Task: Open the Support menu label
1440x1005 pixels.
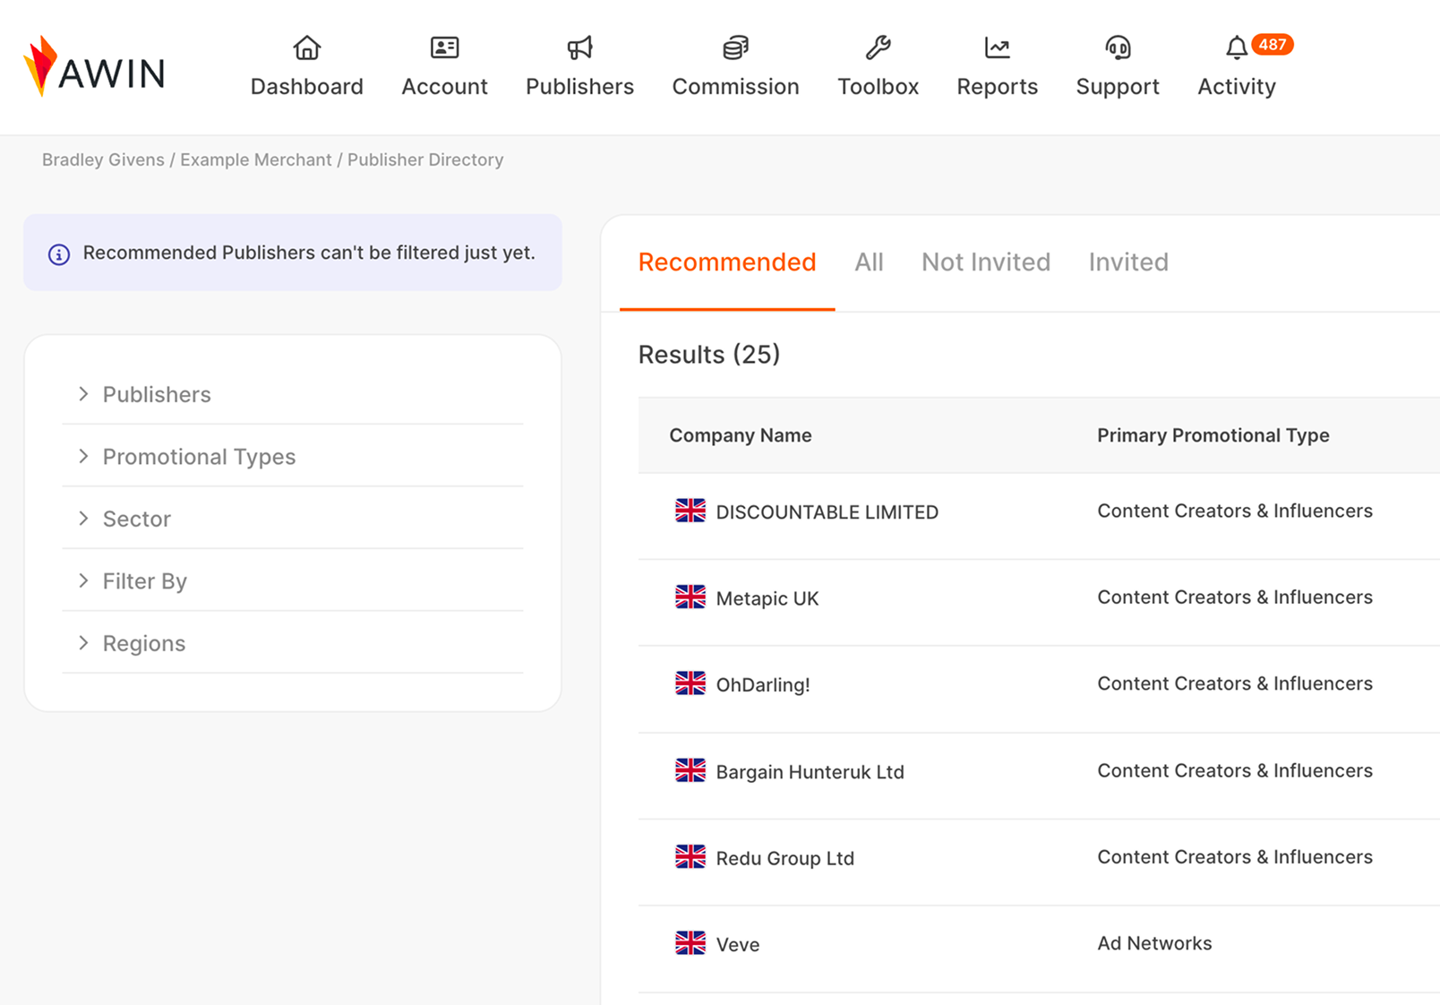Action: pos(1118,87)
